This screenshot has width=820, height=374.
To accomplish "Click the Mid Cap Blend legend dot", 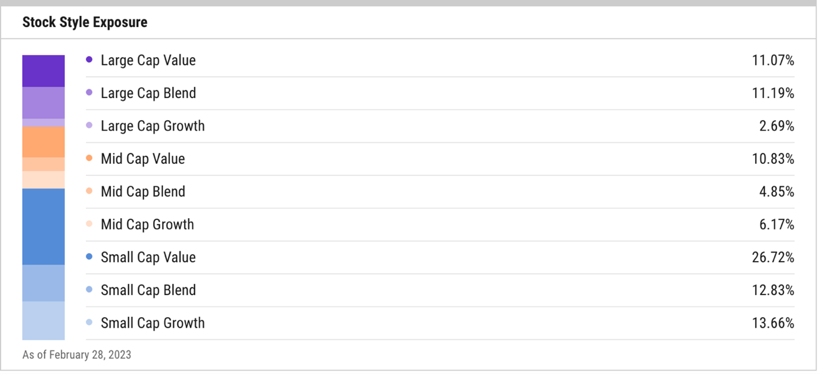I will [89, 191].
